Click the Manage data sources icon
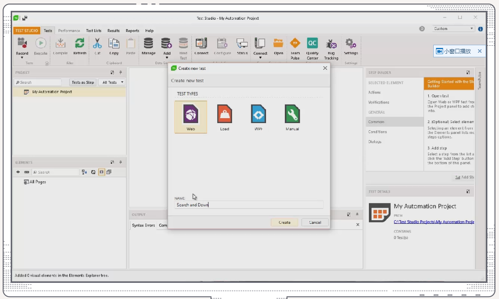499x299 pixels. [148, 43]
